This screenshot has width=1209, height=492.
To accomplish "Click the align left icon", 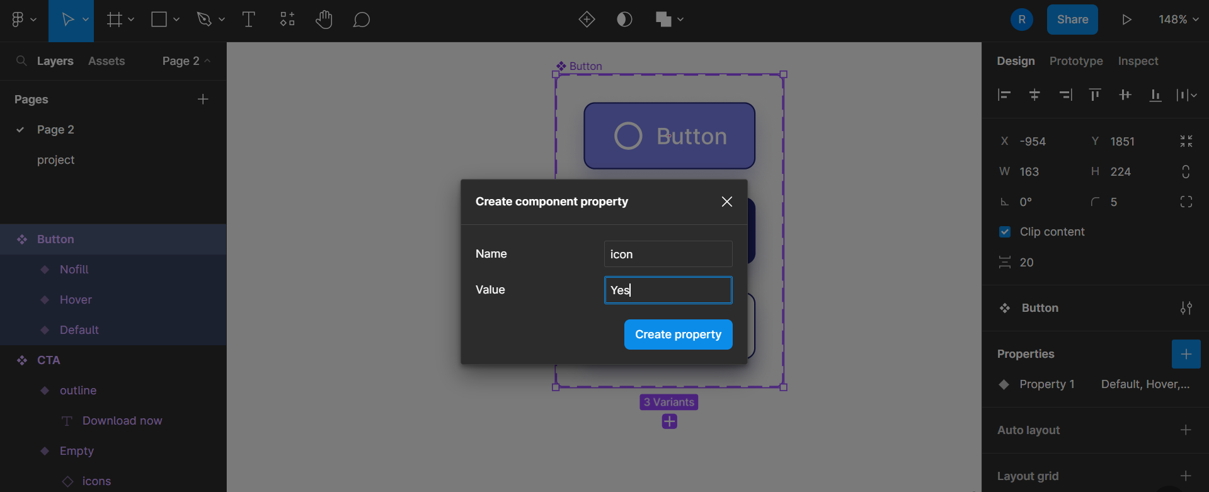I will [1004, 95].
